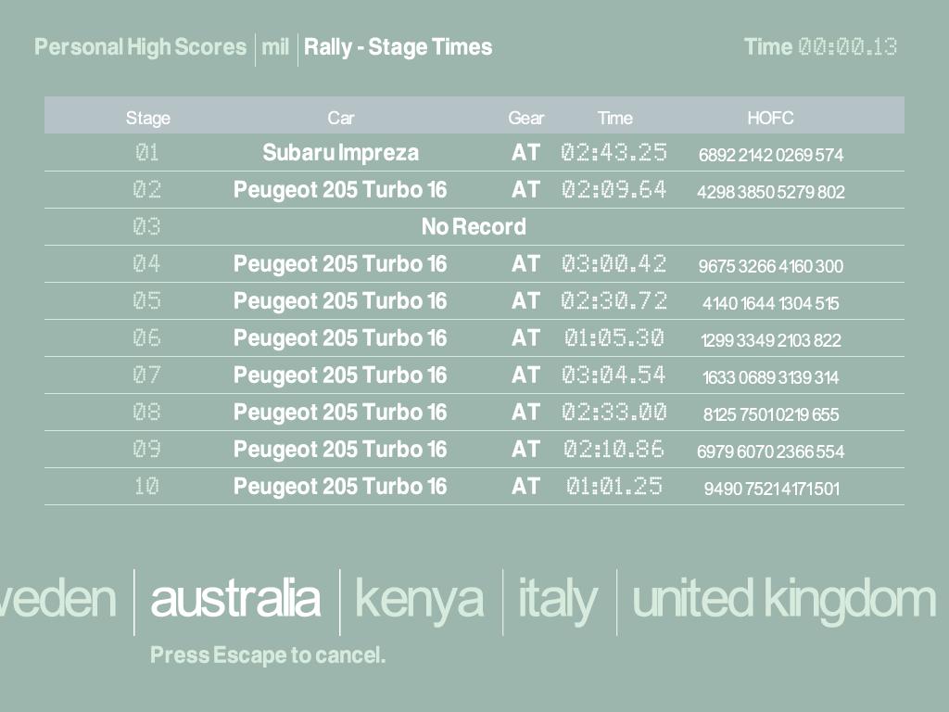Select the stage 01 Subaru Impreza row
Screen dimensions: 949x712
[340, 153]
